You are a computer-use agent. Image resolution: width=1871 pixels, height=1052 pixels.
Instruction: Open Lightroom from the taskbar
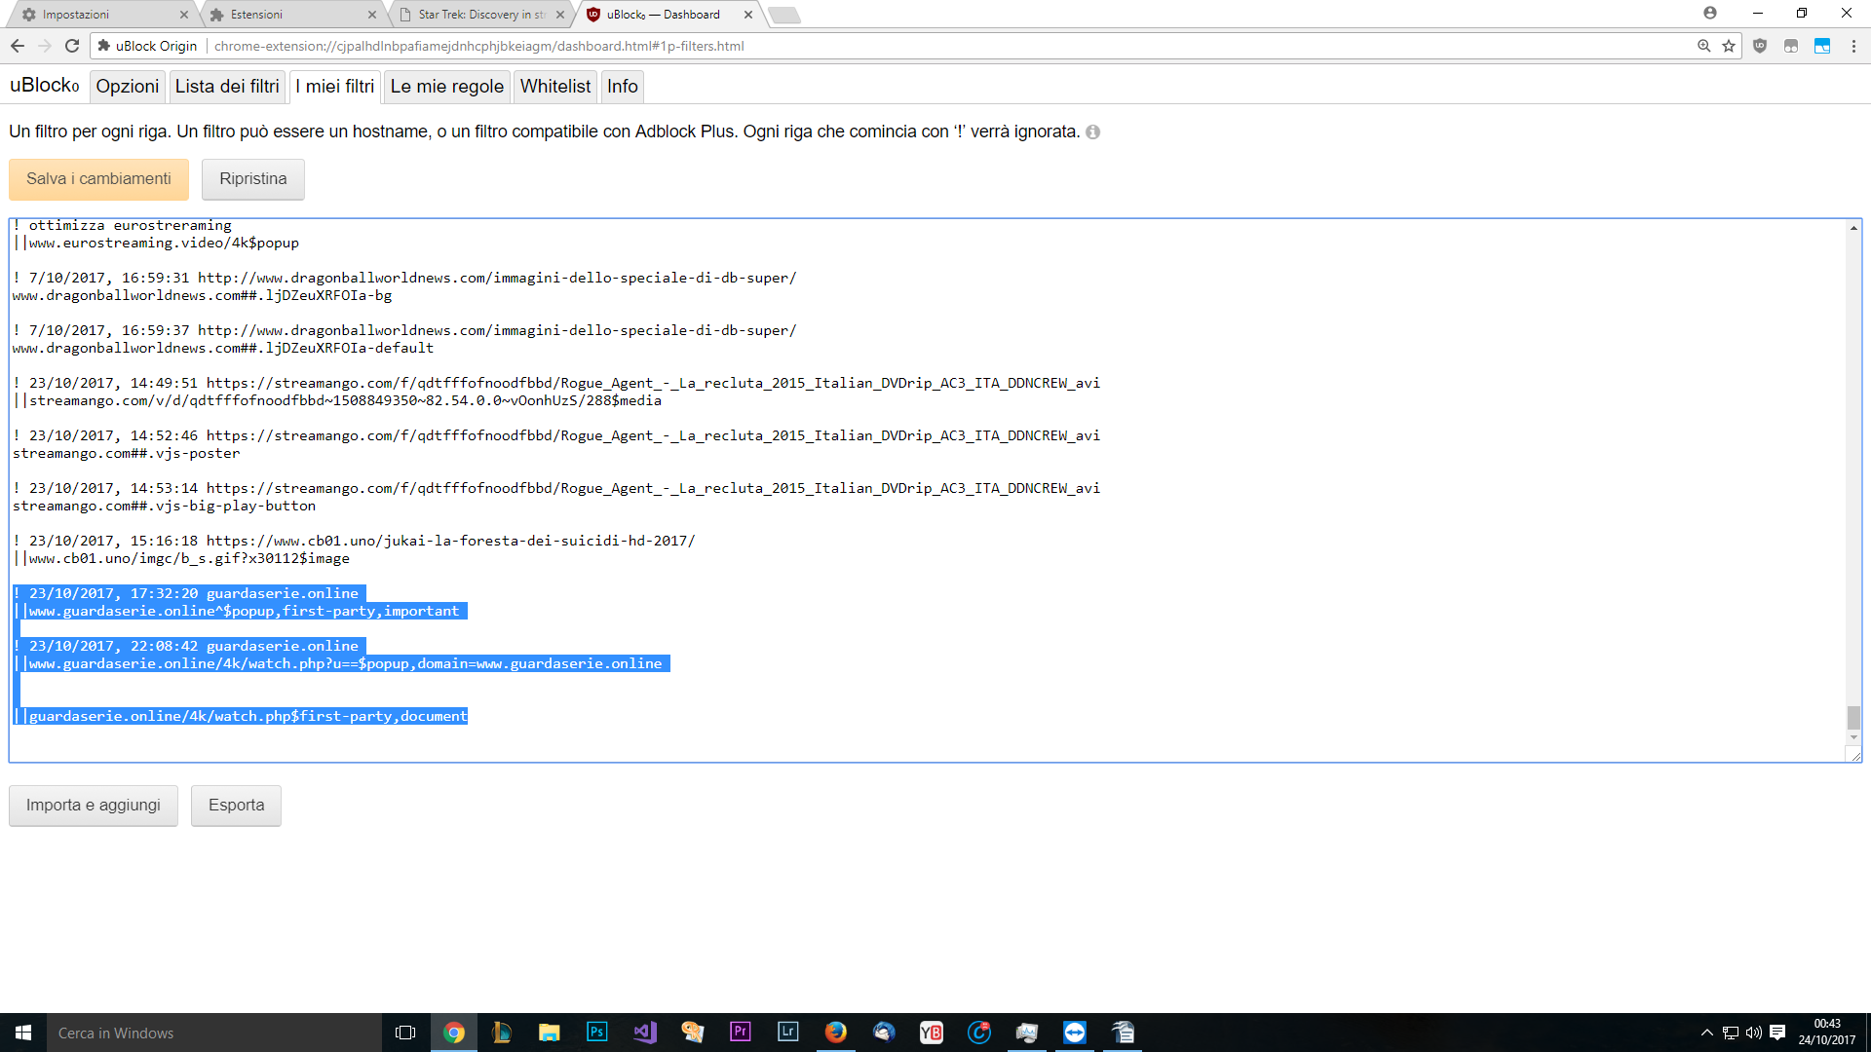(x=787, y=1033)
